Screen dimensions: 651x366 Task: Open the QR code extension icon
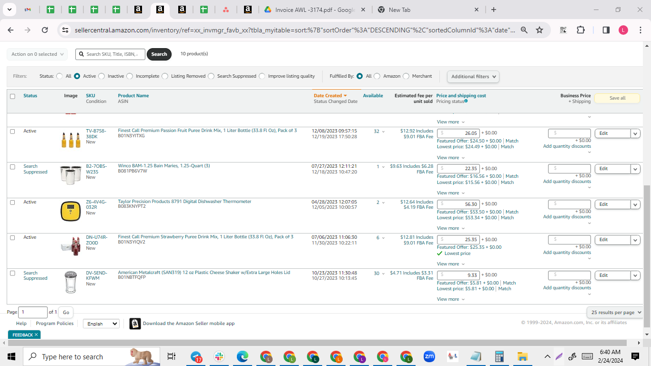point(563,30)
